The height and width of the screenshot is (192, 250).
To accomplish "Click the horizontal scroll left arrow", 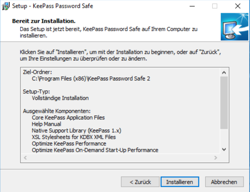I will tap(24, 157).
